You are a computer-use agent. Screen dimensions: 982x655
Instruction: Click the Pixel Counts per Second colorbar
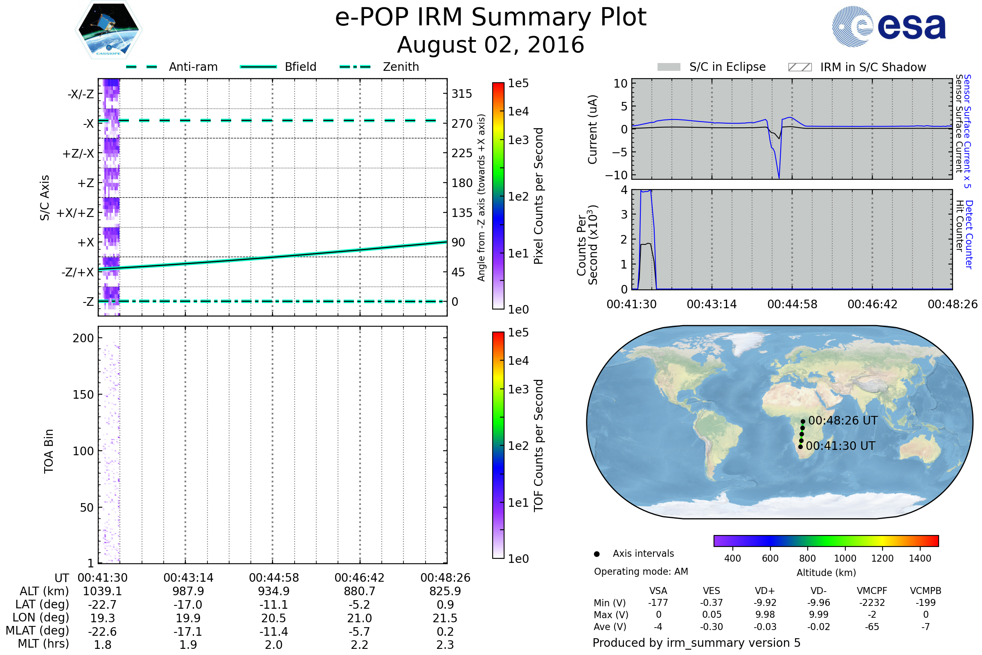498,196
